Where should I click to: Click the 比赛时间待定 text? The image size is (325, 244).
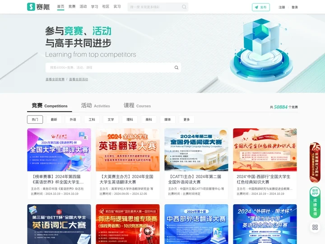[x=191, y=194]
